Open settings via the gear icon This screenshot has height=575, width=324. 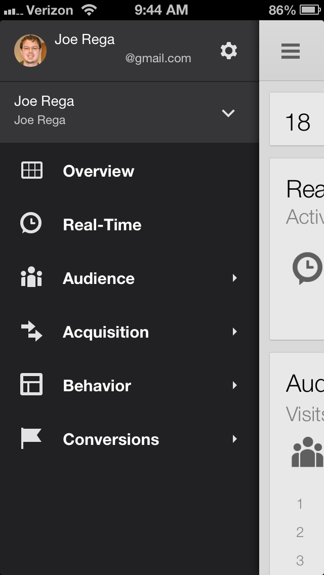[229, 51]
